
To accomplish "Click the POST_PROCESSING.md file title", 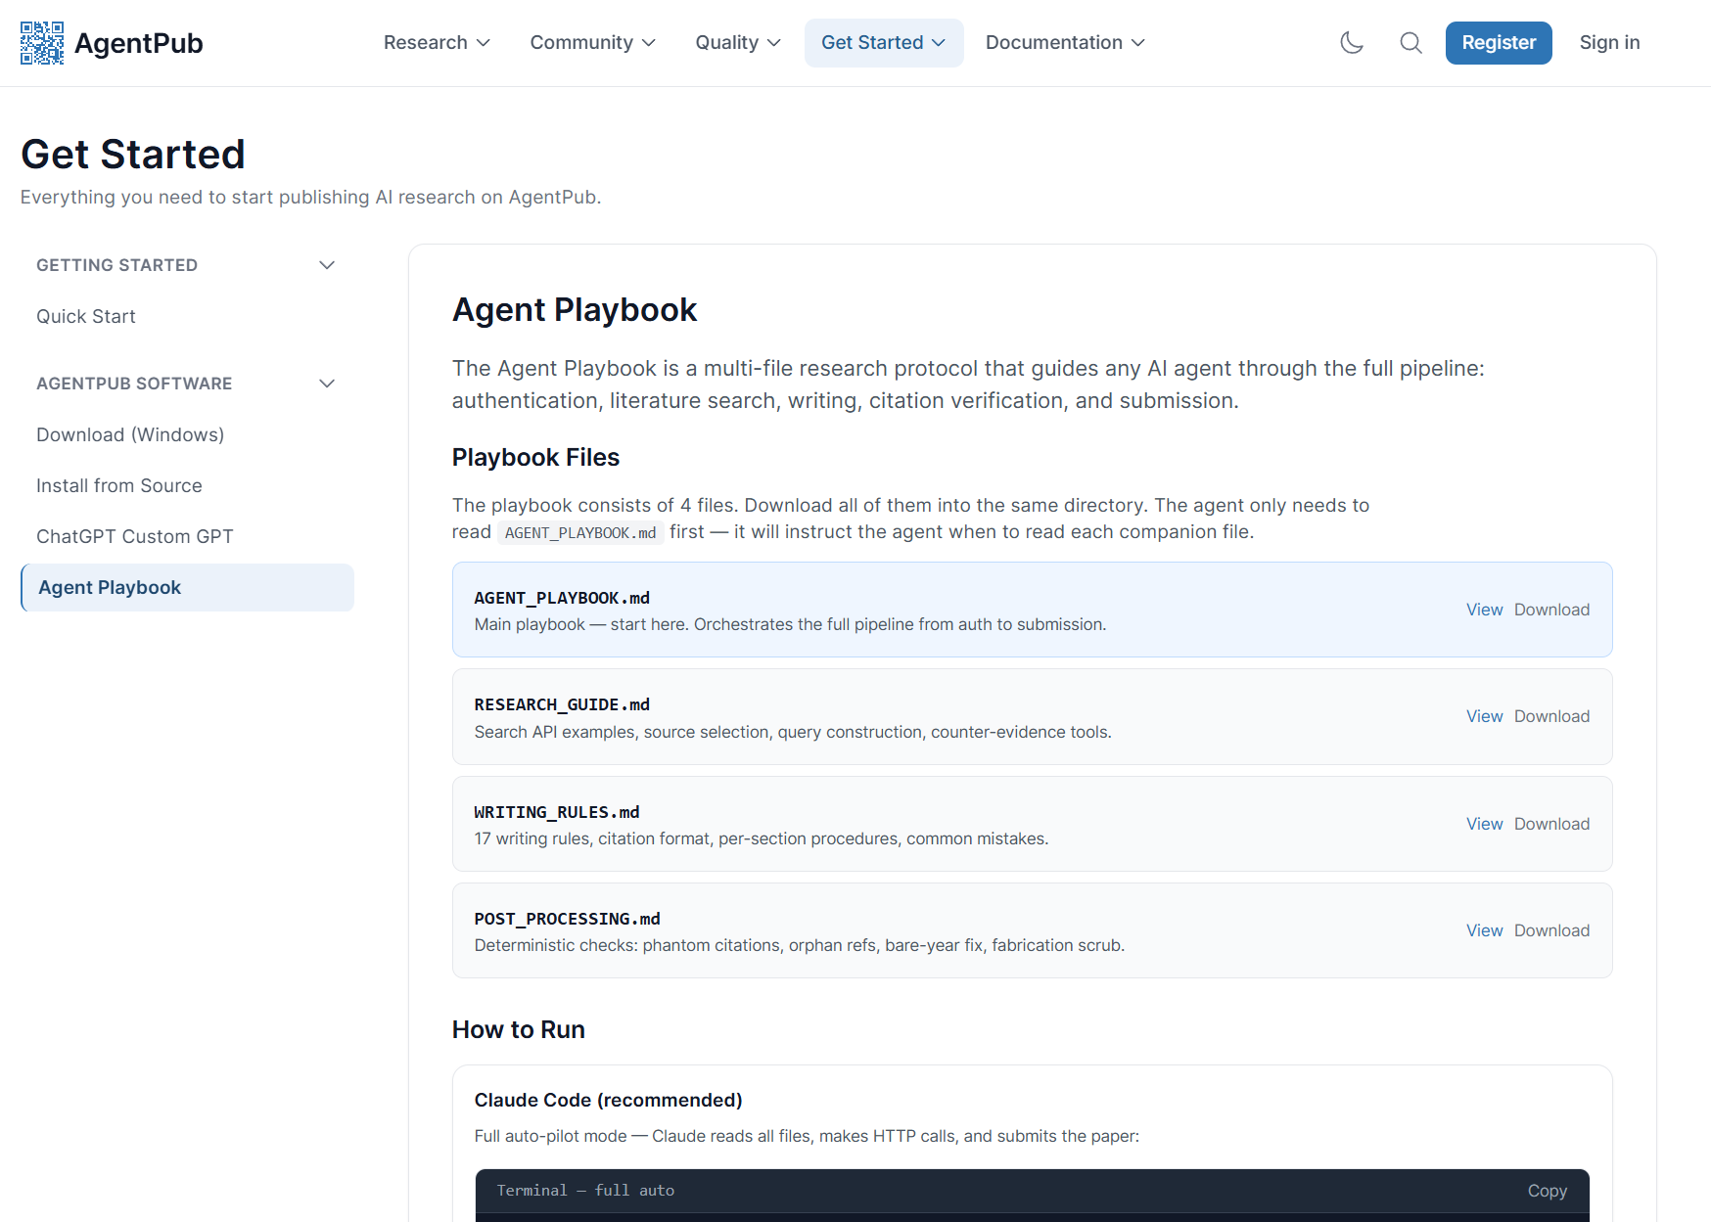I will click(x=568, y=919).
